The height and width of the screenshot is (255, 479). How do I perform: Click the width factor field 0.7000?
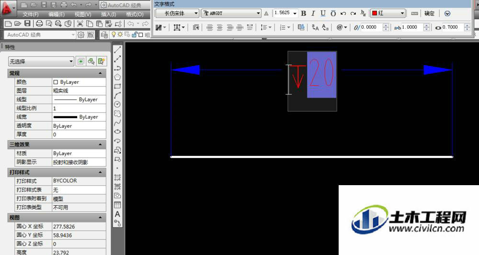tap(453, 27)
